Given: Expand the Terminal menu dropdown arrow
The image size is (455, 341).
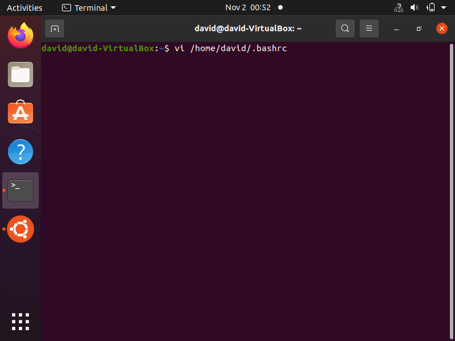Looking at the screenshot, I should click(113, 7).
